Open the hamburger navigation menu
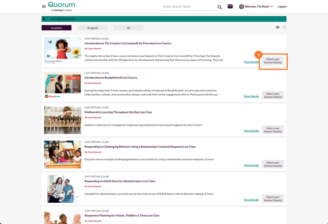The image size is (328, 224). pyautogui.click(x=44, y=6)
